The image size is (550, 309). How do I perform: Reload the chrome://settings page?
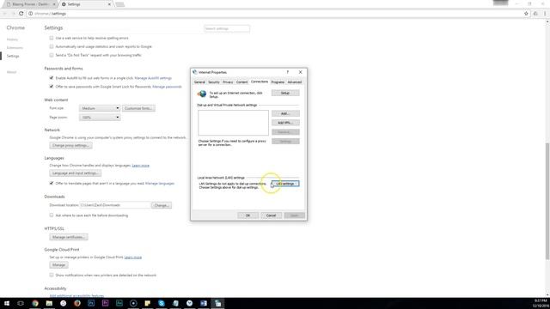[x=21, y=14]
